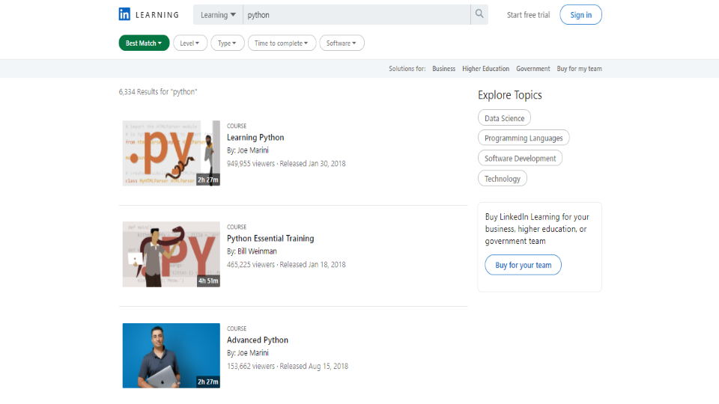Open Government solutions link
The width and height of the screenshot is (719, 404).
point(533,69)
